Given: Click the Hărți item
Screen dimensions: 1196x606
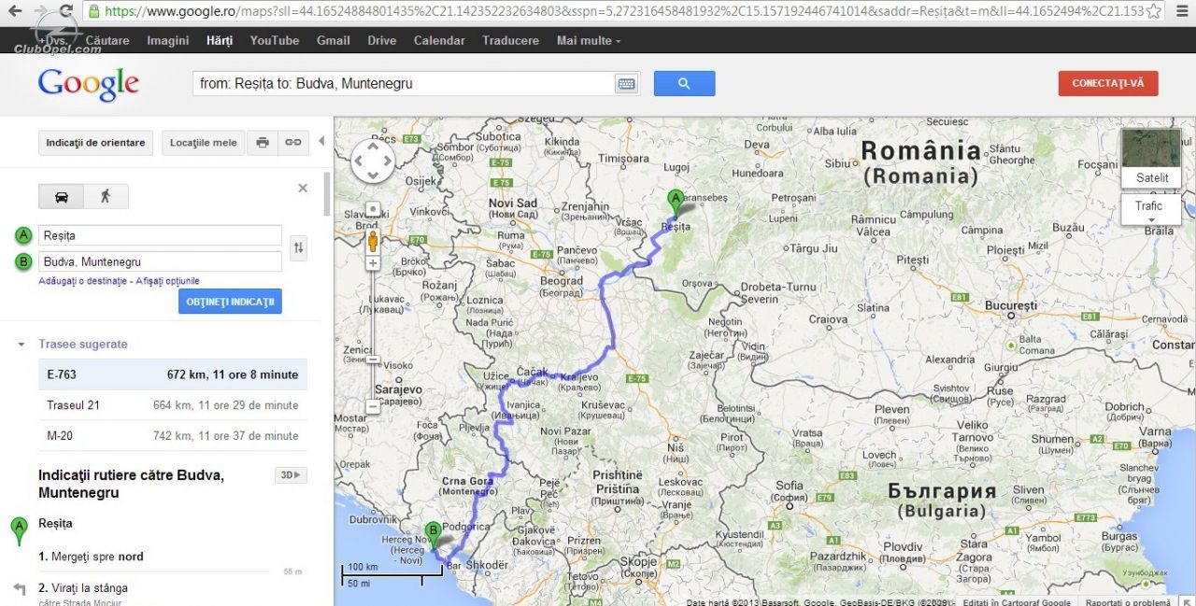Looking at the screenshot, I should [x=220, y=41].
